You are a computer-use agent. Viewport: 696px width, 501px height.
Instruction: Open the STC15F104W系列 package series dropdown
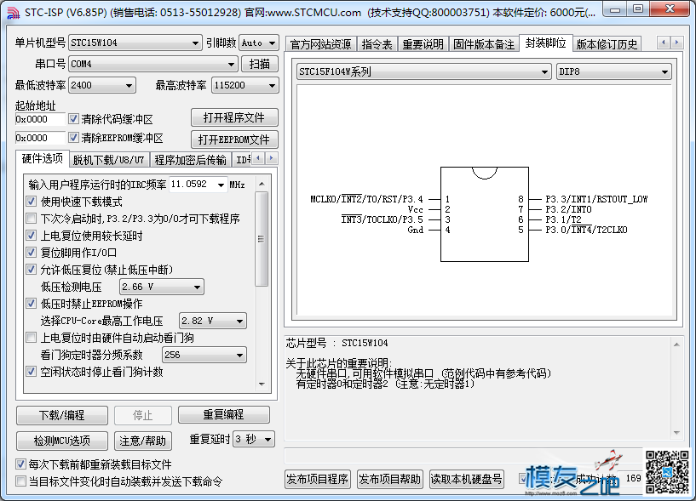click(423, 71)
